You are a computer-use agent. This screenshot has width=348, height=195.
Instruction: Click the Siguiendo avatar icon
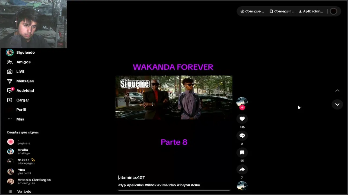point(10,52)
